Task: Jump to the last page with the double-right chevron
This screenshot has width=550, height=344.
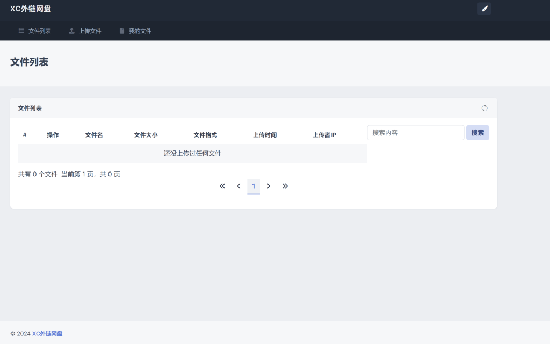Action: 285,186
